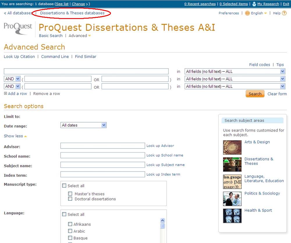View 0 Selected items
This screenshot has height=243, width=291.
pos(234,4)
